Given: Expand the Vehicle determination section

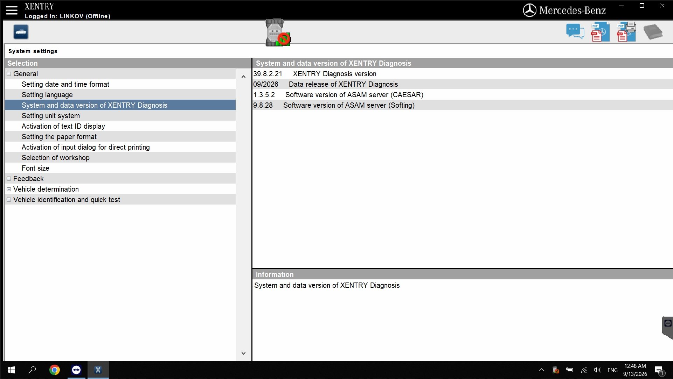Looking at the screenshot, I should tap(9, 189).
